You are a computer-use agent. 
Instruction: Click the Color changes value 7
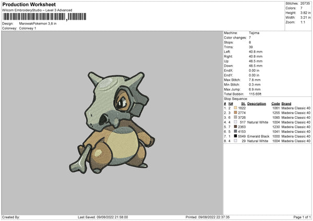[x=250, y=38]
